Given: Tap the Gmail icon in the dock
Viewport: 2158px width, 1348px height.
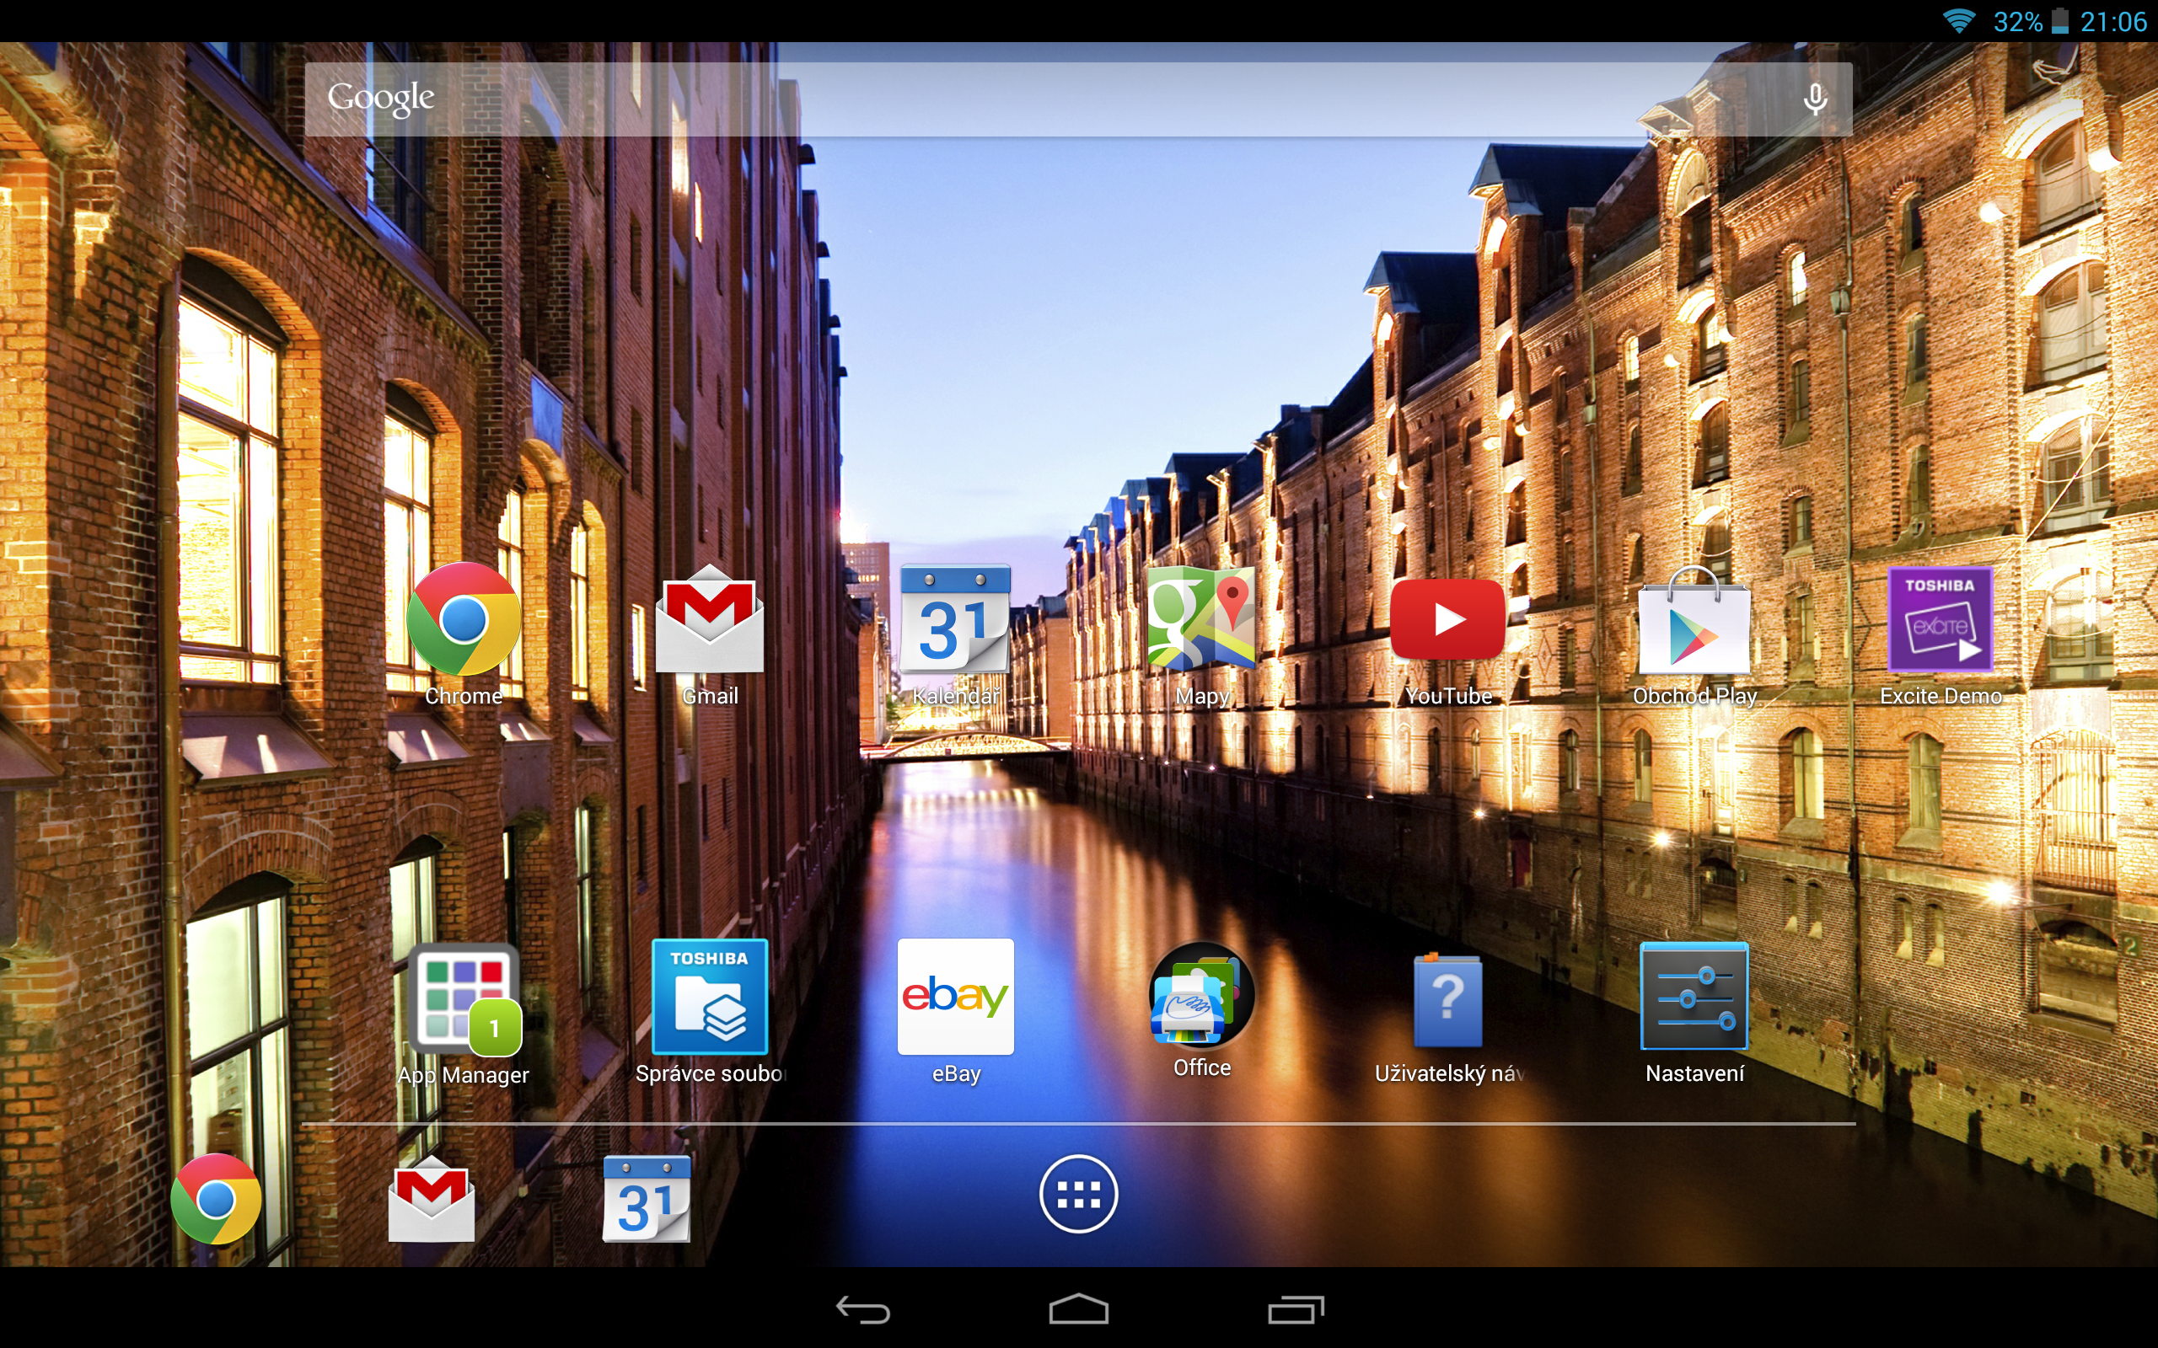Looking at the screenshot, I should [x=432, y=1198].
